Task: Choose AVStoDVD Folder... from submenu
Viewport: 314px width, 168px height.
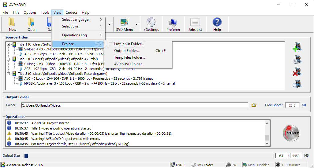Action: (138, 64)
